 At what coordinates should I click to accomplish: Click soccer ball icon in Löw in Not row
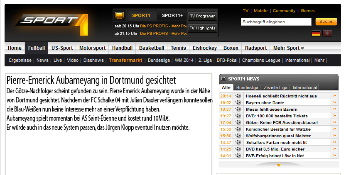pos(238,155)
